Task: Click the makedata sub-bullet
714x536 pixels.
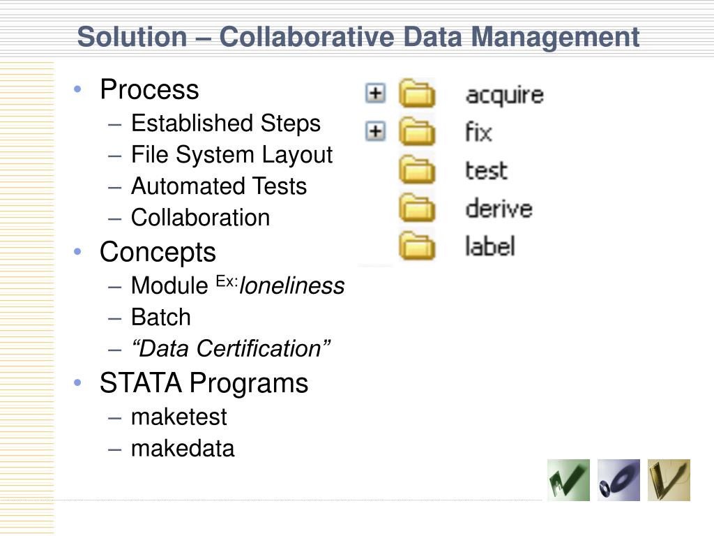Action: pos(183,448)
